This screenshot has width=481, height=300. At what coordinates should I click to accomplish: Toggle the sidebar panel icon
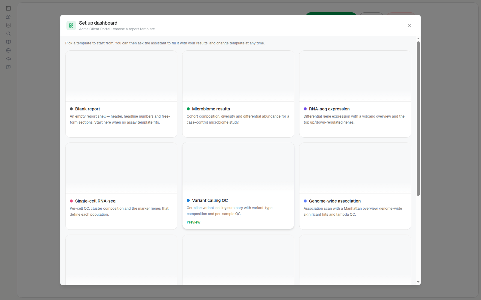pos(8,8)
